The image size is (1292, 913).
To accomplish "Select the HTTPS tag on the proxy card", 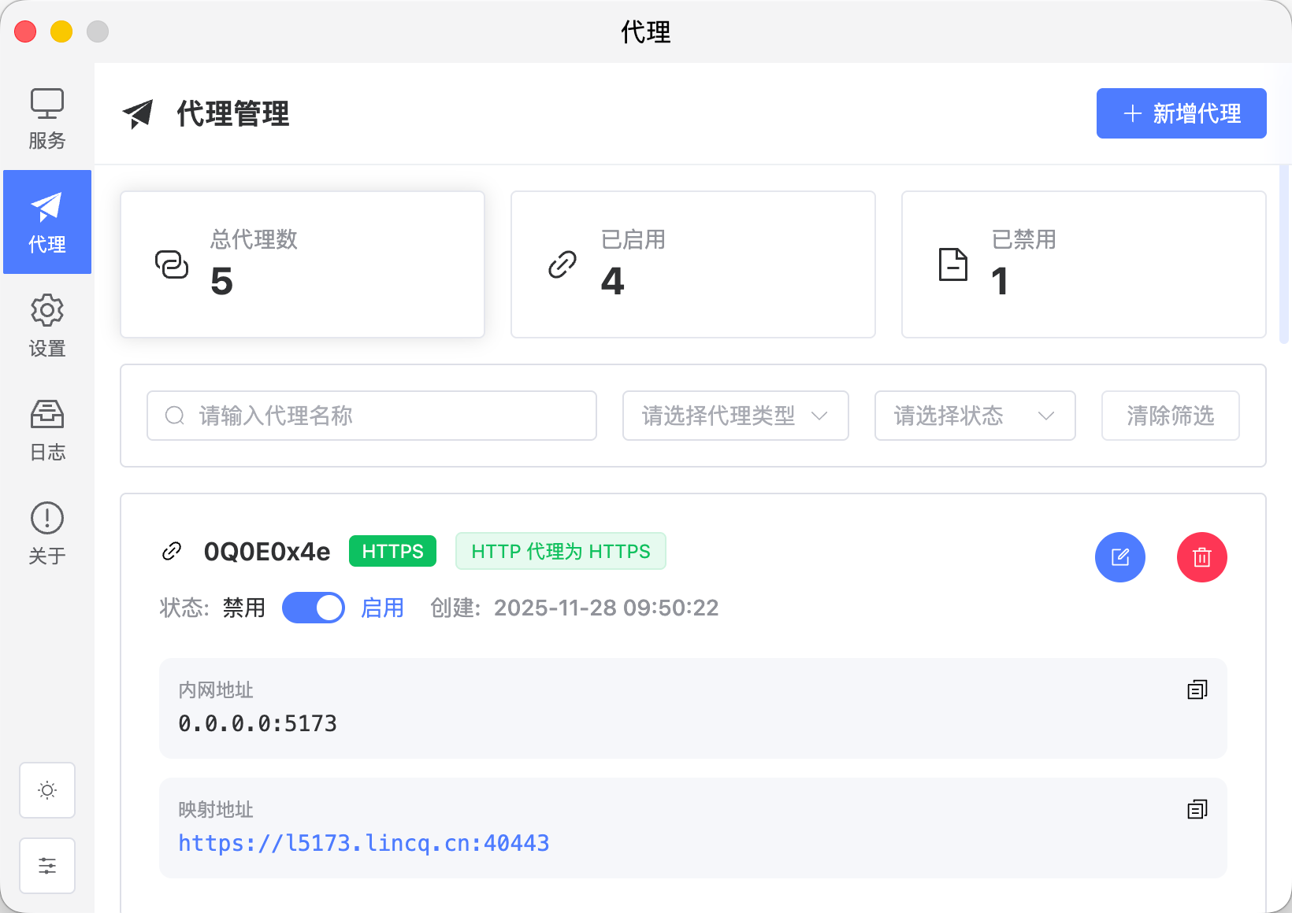I will click(392, 551).
